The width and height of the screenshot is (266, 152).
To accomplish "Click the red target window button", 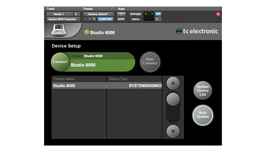I will [x=218, y=14].
